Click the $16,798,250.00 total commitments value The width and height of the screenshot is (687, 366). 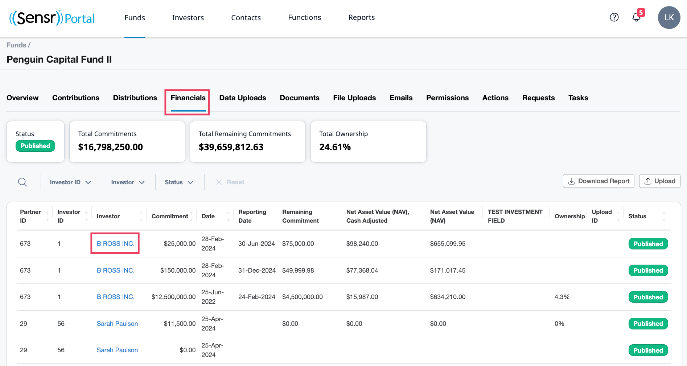110,147
